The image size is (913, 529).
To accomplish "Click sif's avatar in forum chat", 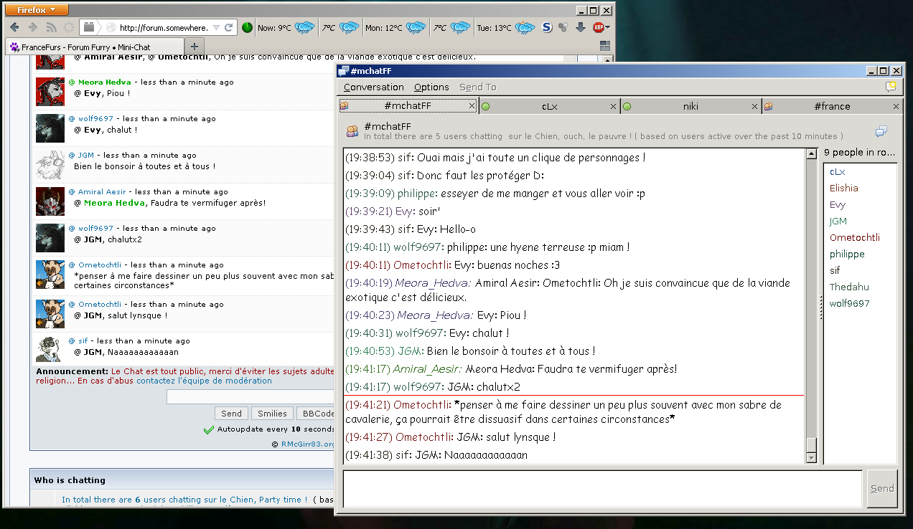I will tap(50, 348).
